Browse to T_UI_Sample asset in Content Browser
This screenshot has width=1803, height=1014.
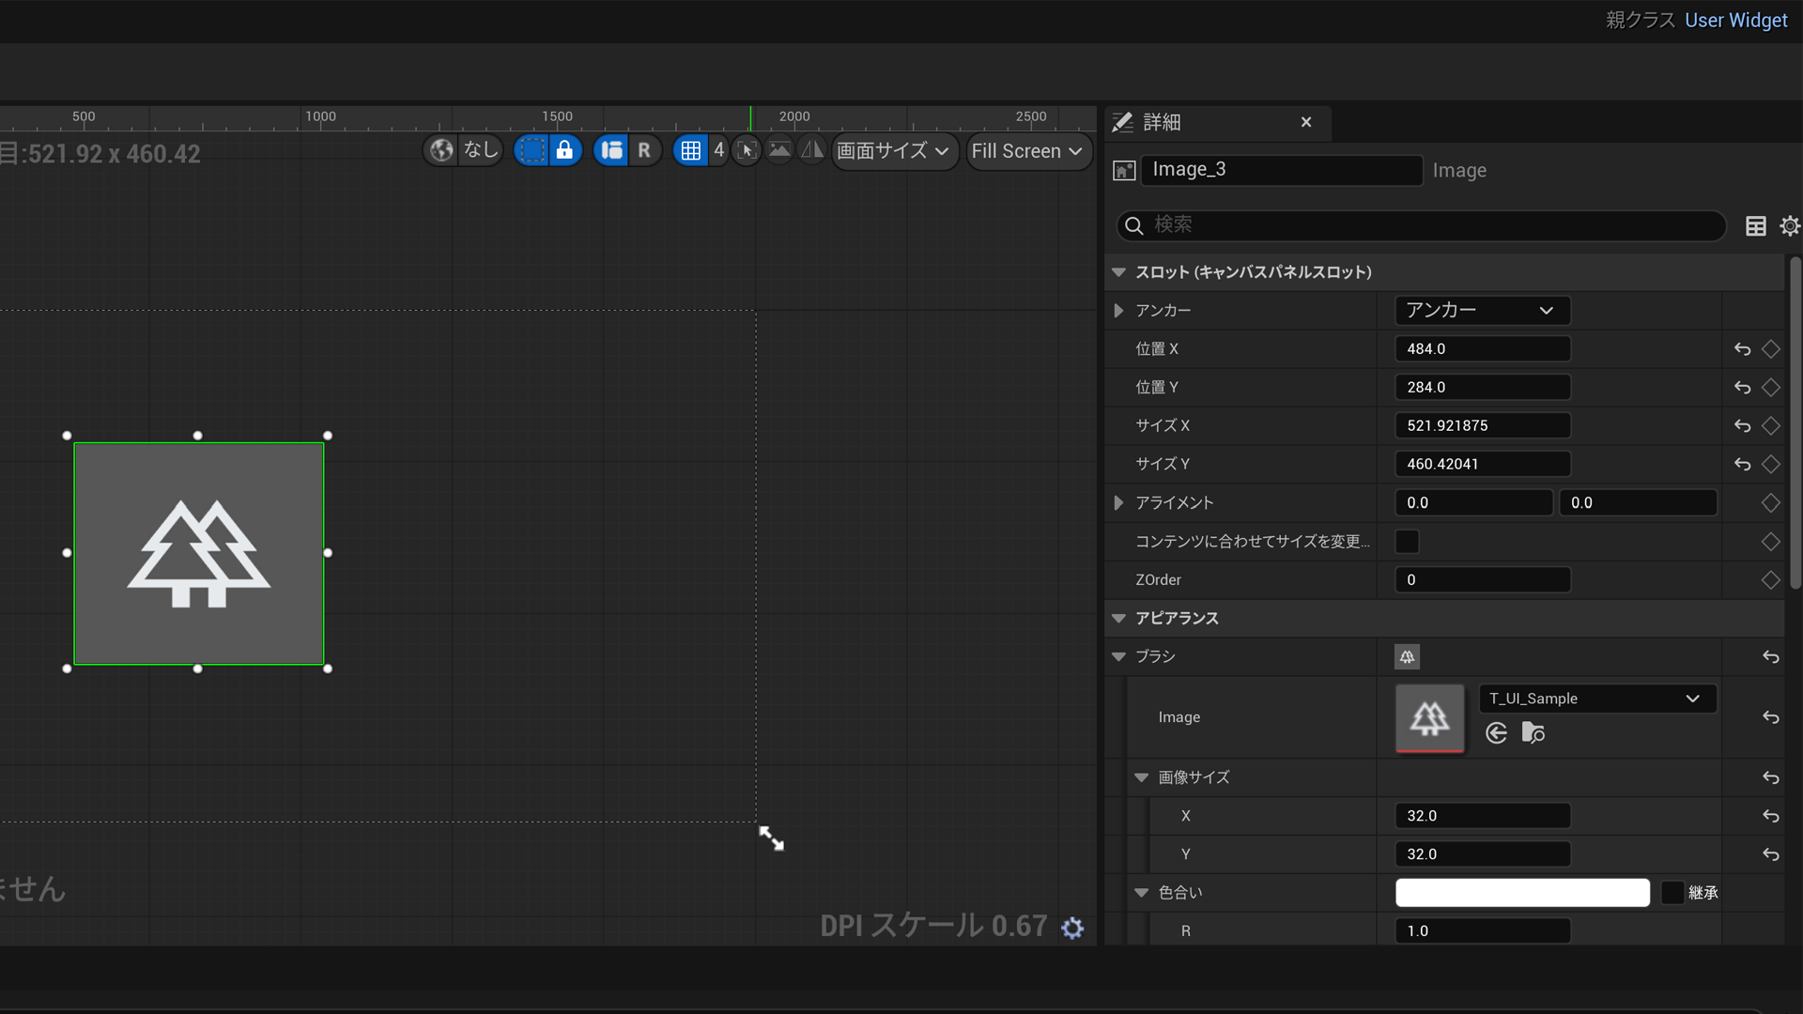click(1534, 733)
